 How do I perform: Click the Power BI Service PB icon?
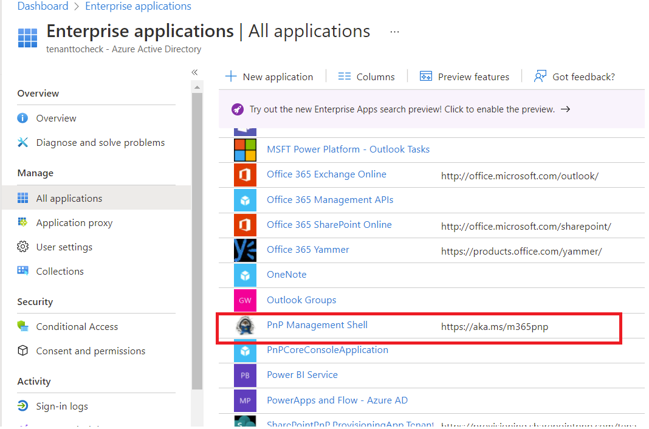pyautogui.click(x=245, y=375)
